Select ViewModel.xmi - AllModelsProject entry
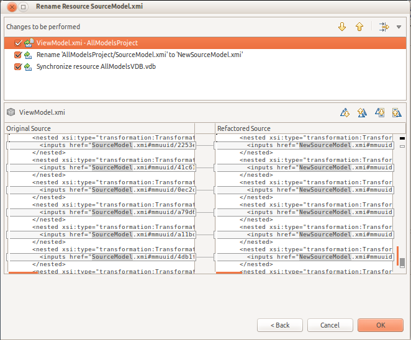Screen dimensions: 411x340 (x=87, y=43)
